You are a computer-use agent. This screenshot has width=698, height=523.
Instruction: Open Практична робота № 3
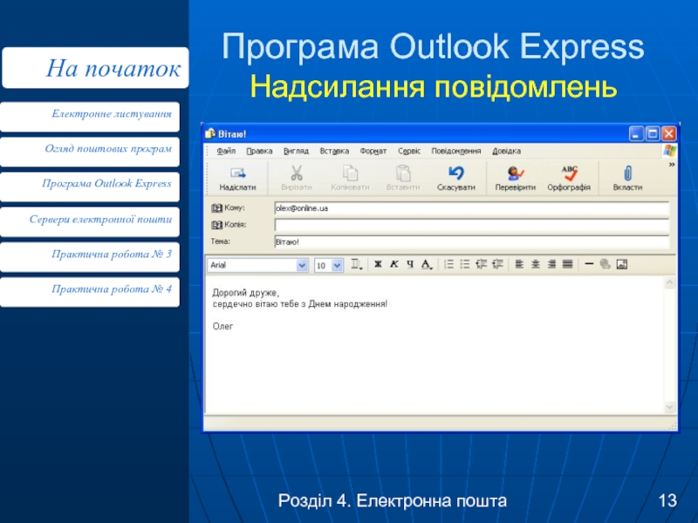tap(90, 257)
